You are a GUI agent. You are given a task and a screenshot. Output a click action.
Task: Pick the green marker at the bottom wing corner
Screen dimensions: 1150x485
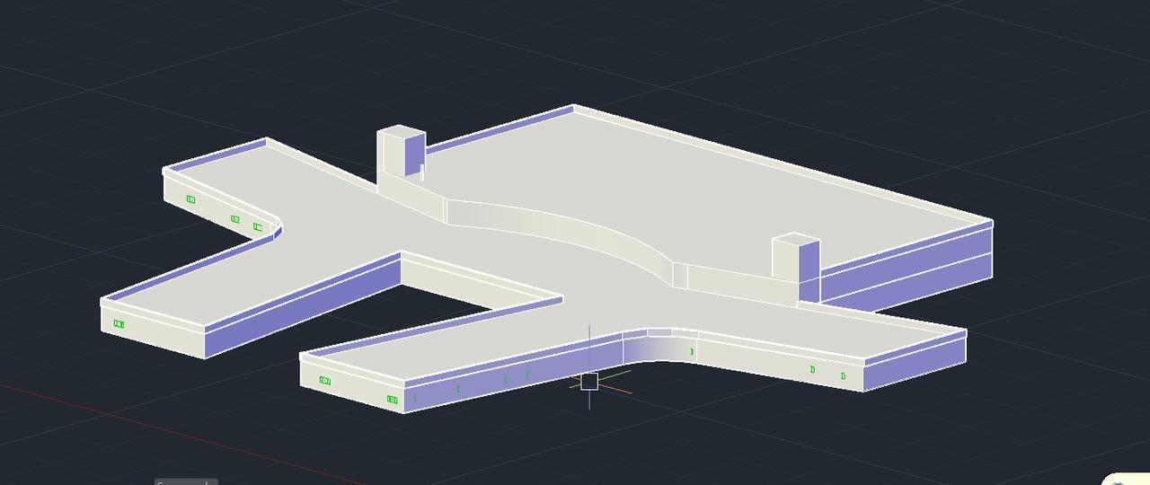[392, 399]
